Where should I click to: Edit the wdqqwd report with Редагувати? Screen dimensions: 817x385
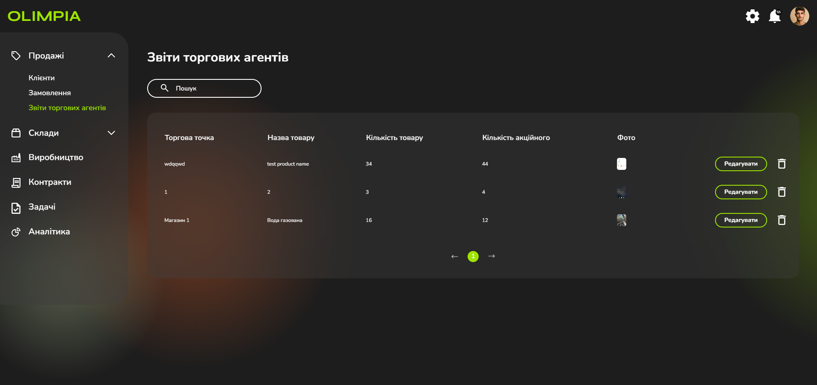pos(741,164)
